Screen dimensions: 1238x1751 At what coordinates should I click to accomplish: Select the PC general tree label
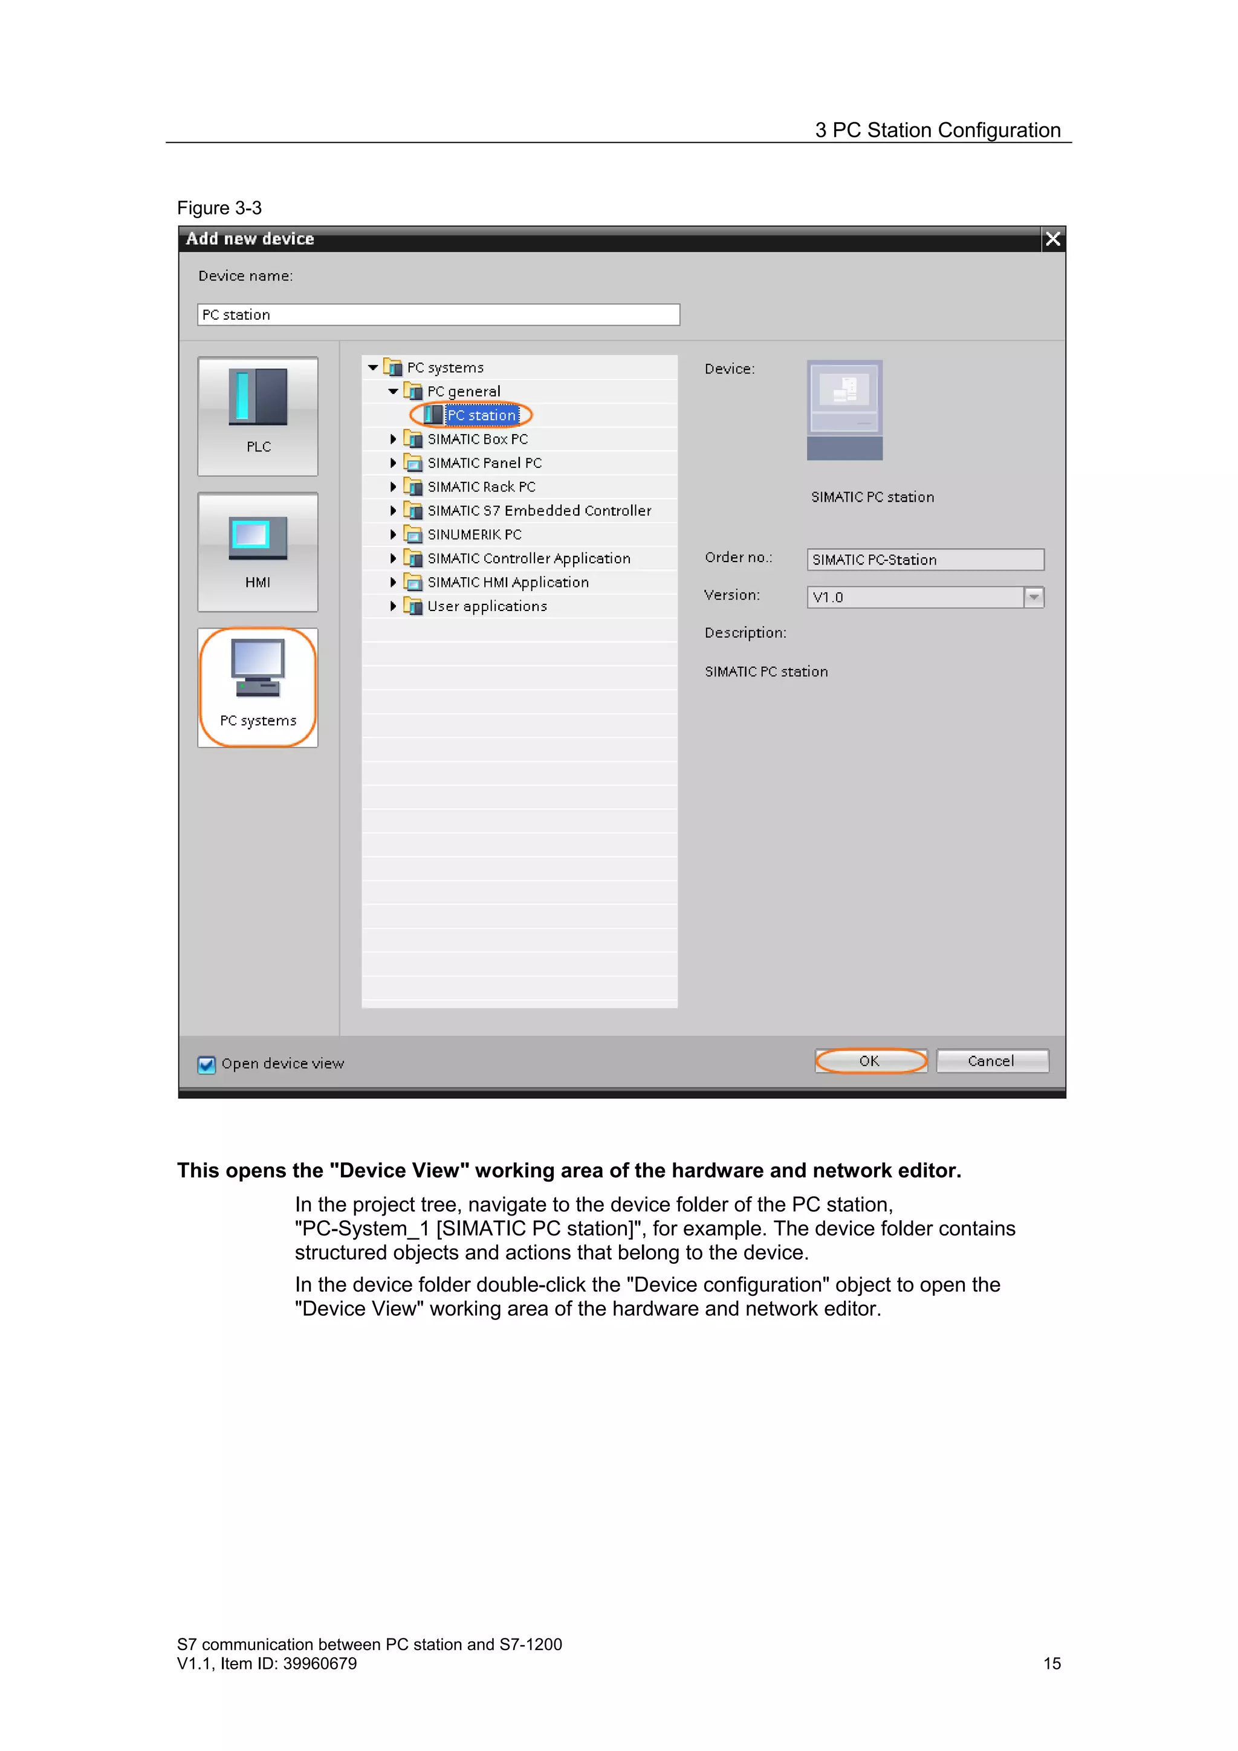coord(464,391)
